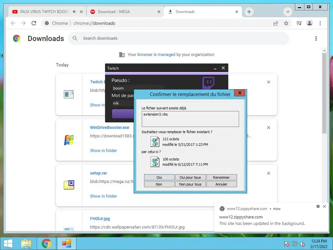Viewport: 333px width, 250px height.
Task: Close the Confirmer le remplacement dialog
Action: click(240, 93)
